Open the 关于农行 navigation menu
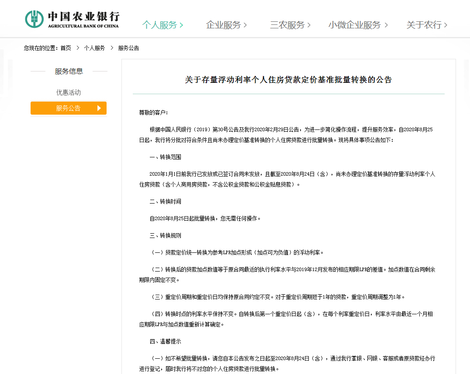The height and width of the screenshot is (374, 470). click(x=423, y=25)
